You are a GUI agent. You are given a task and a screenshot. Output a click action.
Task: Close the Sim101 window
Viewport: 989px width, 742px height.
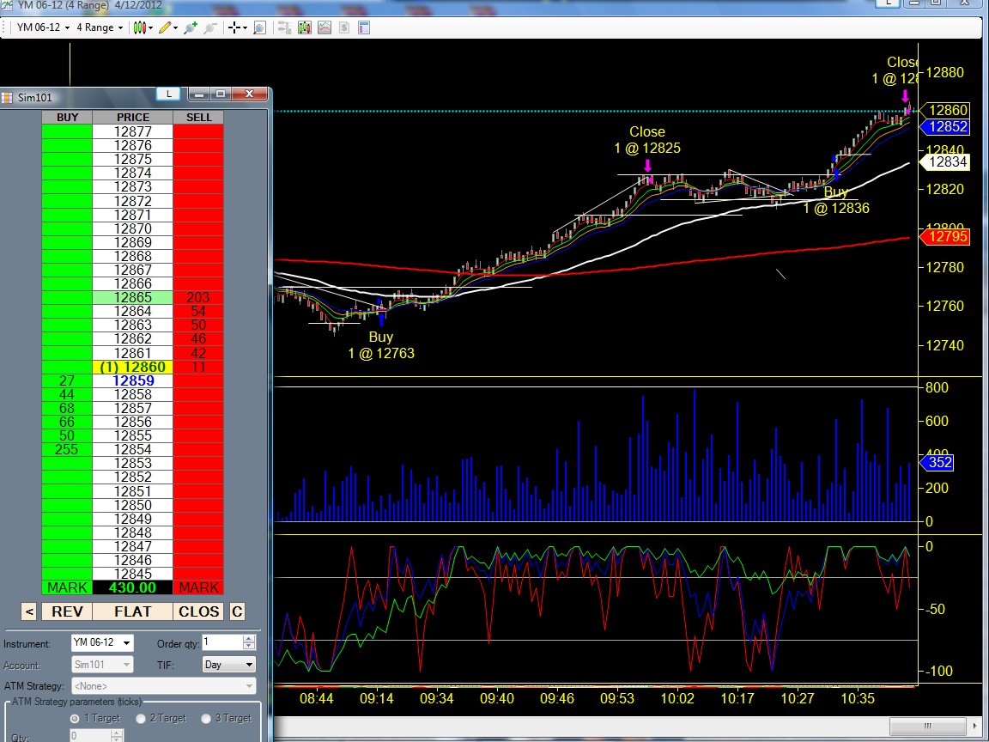tap(250, 94)
